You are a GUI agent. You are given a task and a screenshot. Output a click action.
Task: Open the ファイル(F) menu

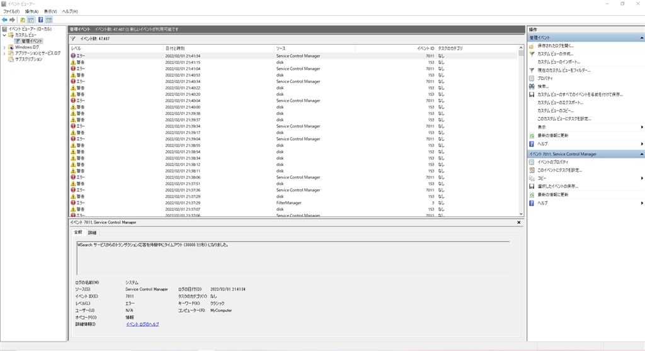pos(11,11)
